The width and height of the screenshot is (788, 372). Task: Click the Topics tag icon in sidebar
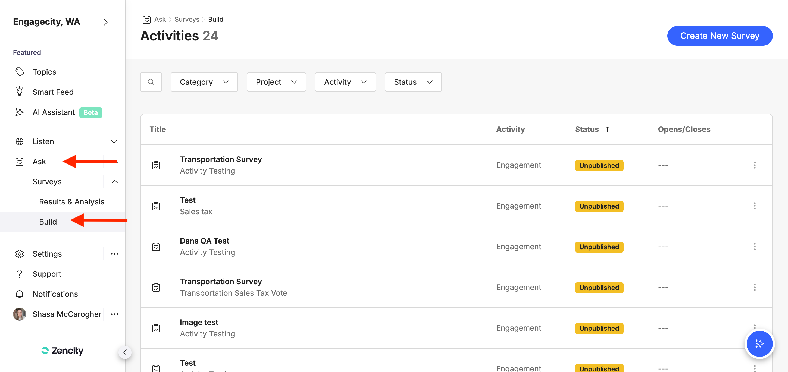tap(20, 71)
